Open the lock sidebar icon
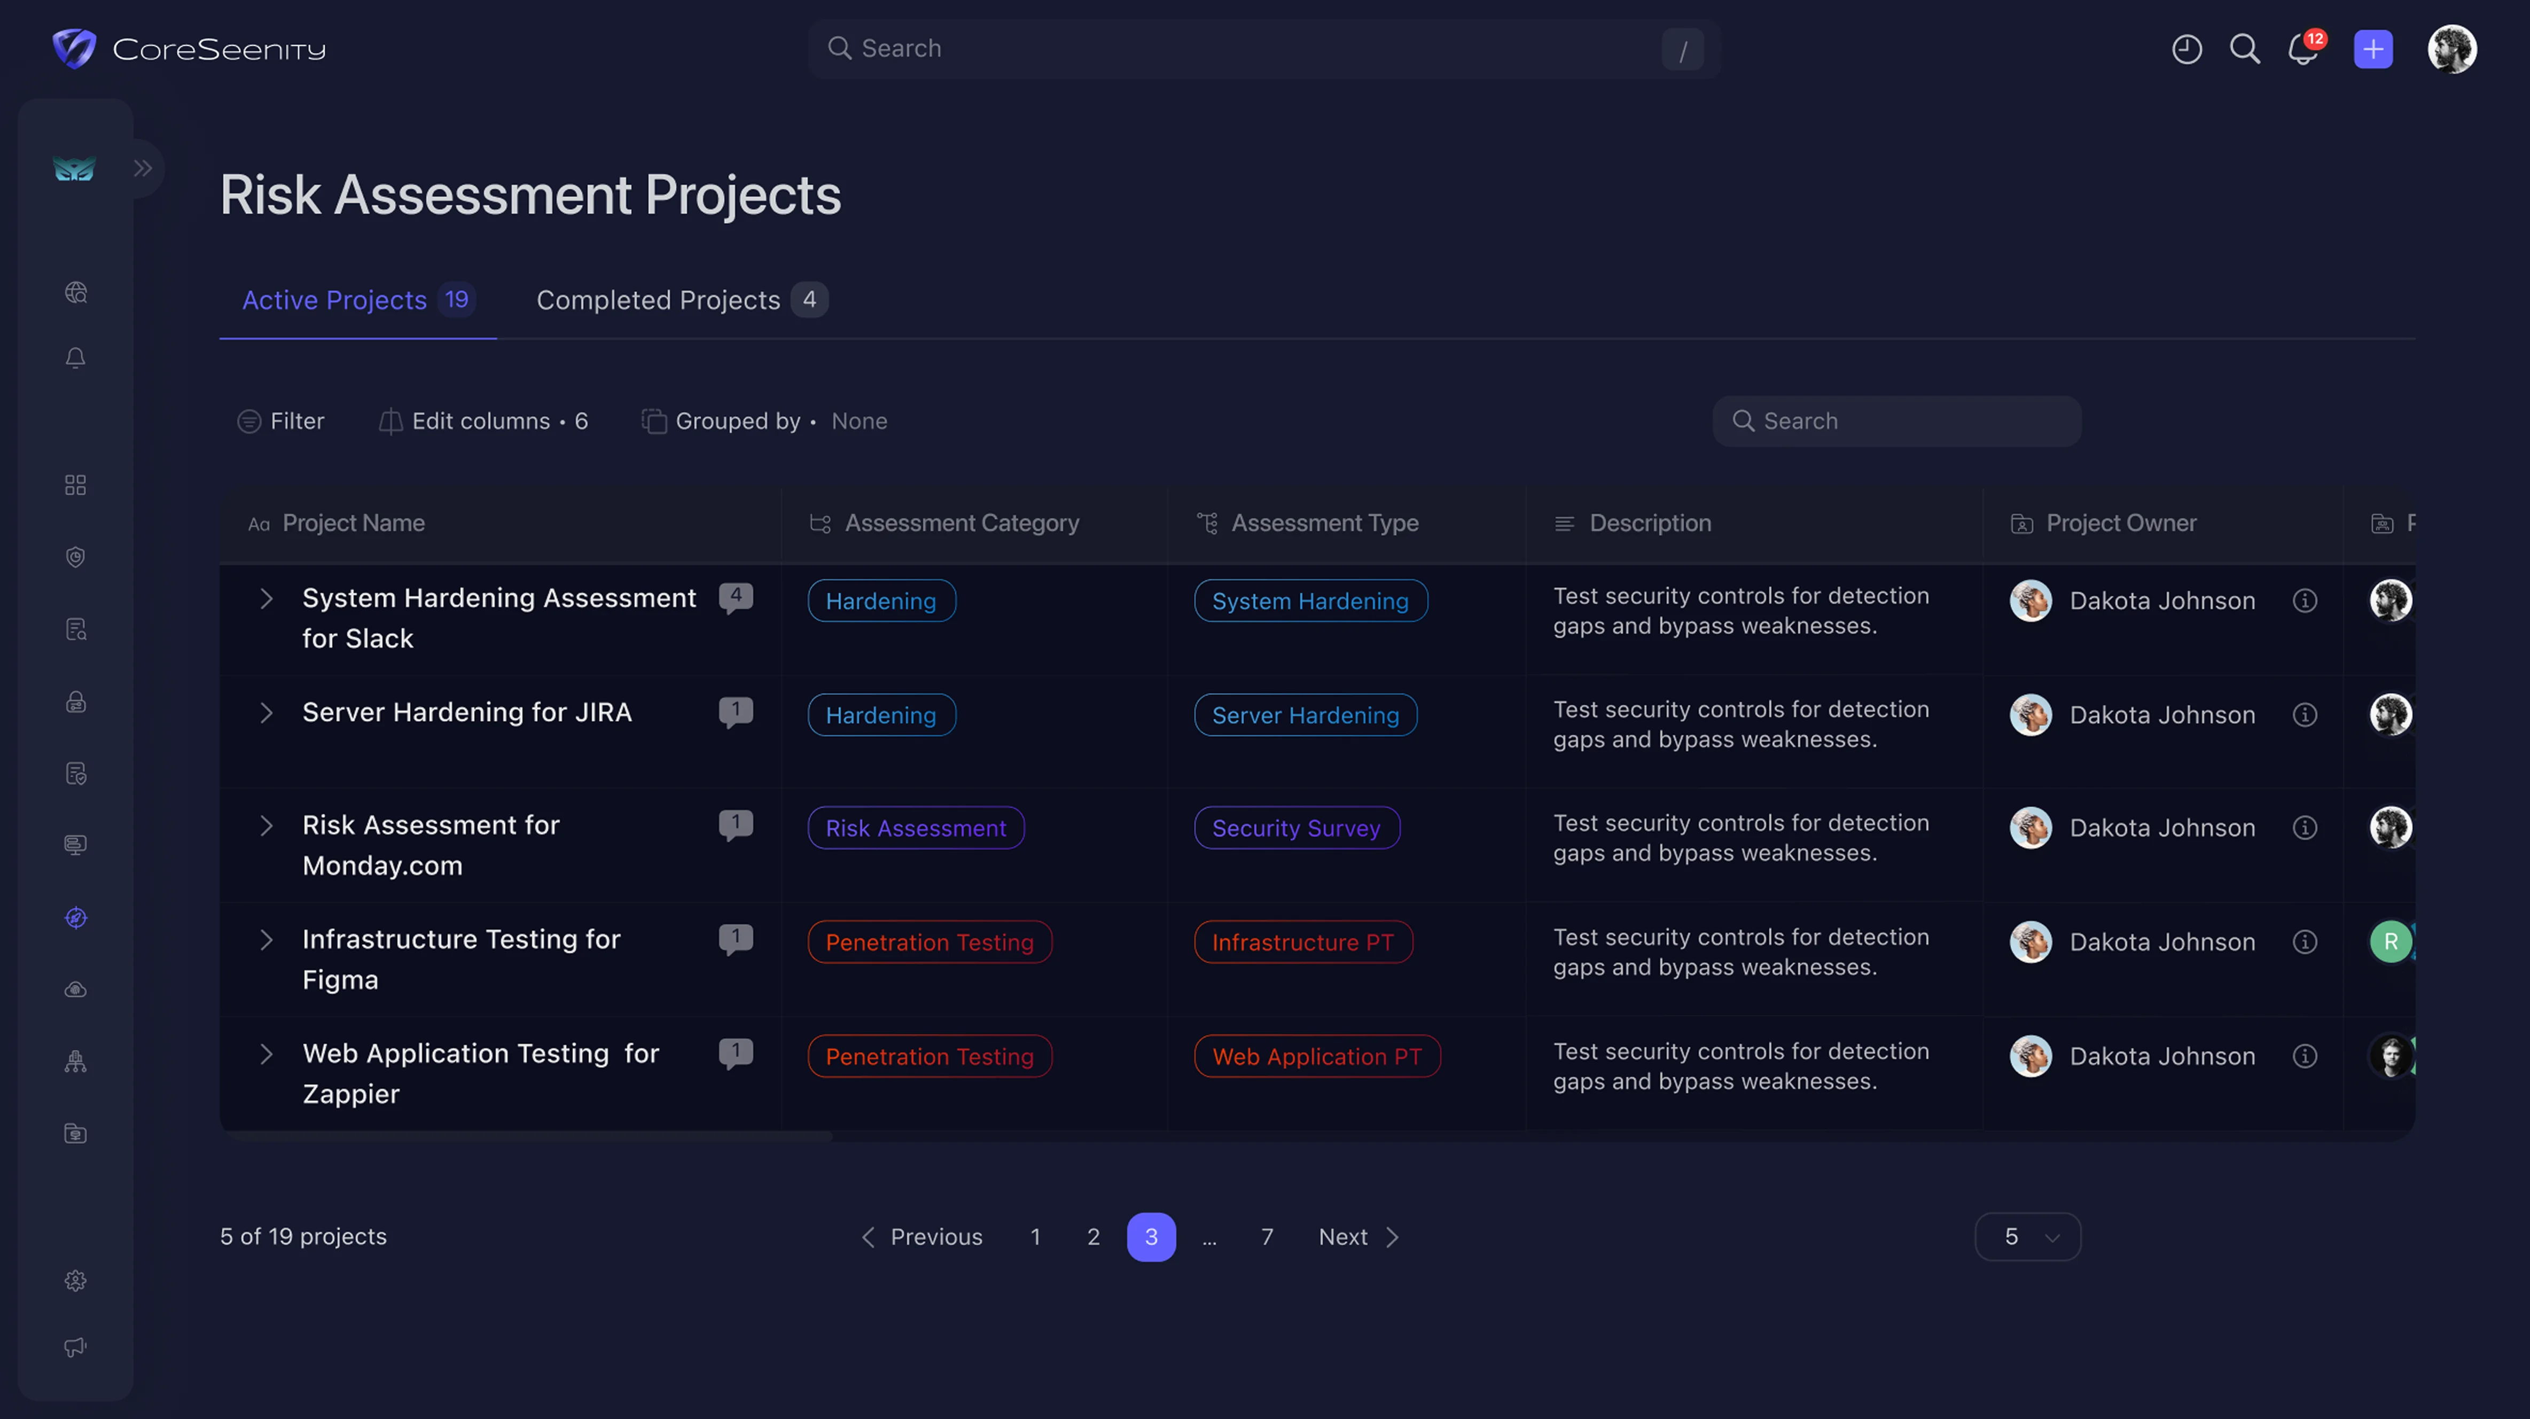This screenshot has width=2530, height=1419. click(x=76, y=701)
